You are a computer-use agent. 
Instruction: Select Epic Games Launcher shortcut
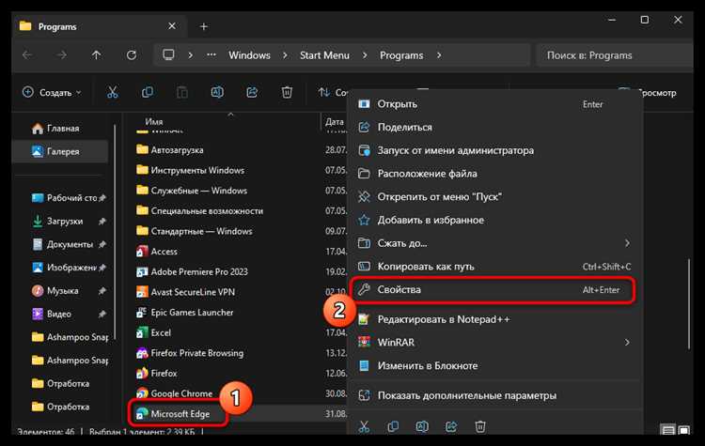tap(185, 312)
